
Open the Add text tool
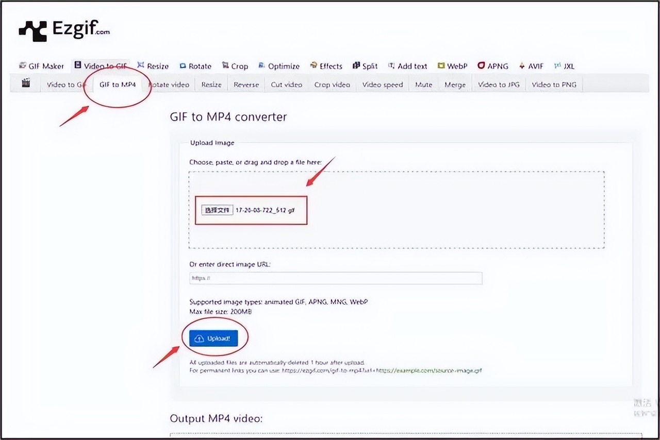tap(407, 66)
